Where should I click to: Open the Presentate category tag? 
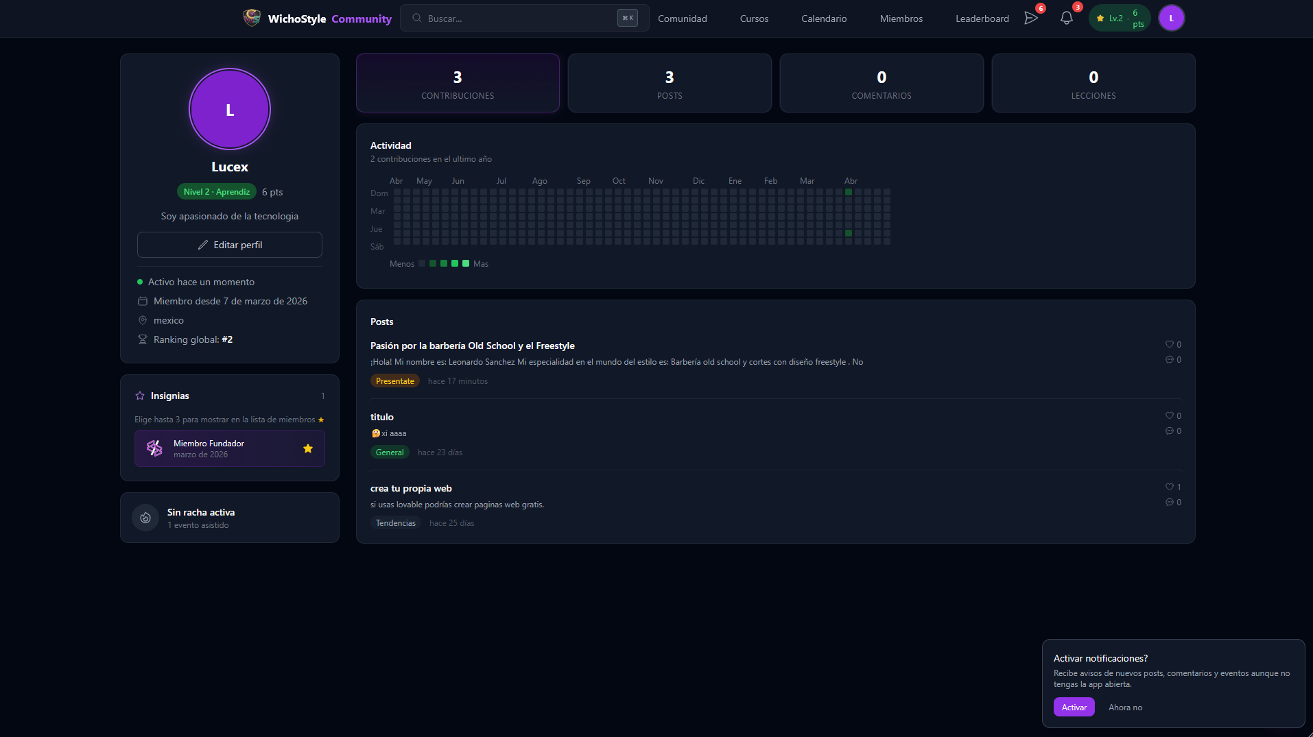coord(394,380)
